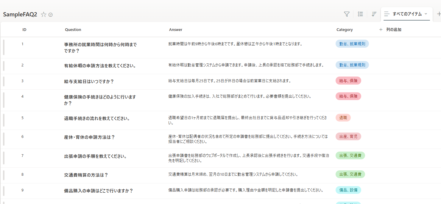The width and height of the screenshot is (441, 204).
Task: Select answer 有給休暇は勤怠管理システムから申請できます
Action: coord(206,65)
